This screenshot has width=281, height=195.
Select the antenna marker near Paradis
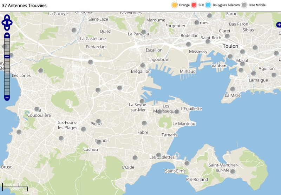tap(99, 142)
